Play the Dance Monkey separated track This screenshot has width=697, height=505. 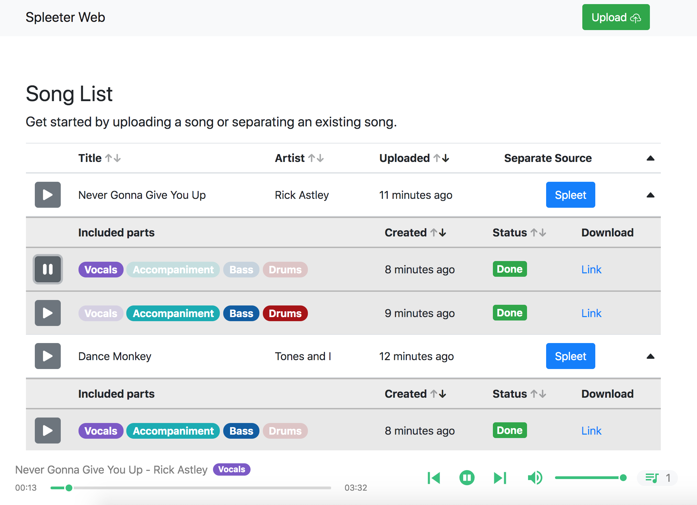coord(47,431)
